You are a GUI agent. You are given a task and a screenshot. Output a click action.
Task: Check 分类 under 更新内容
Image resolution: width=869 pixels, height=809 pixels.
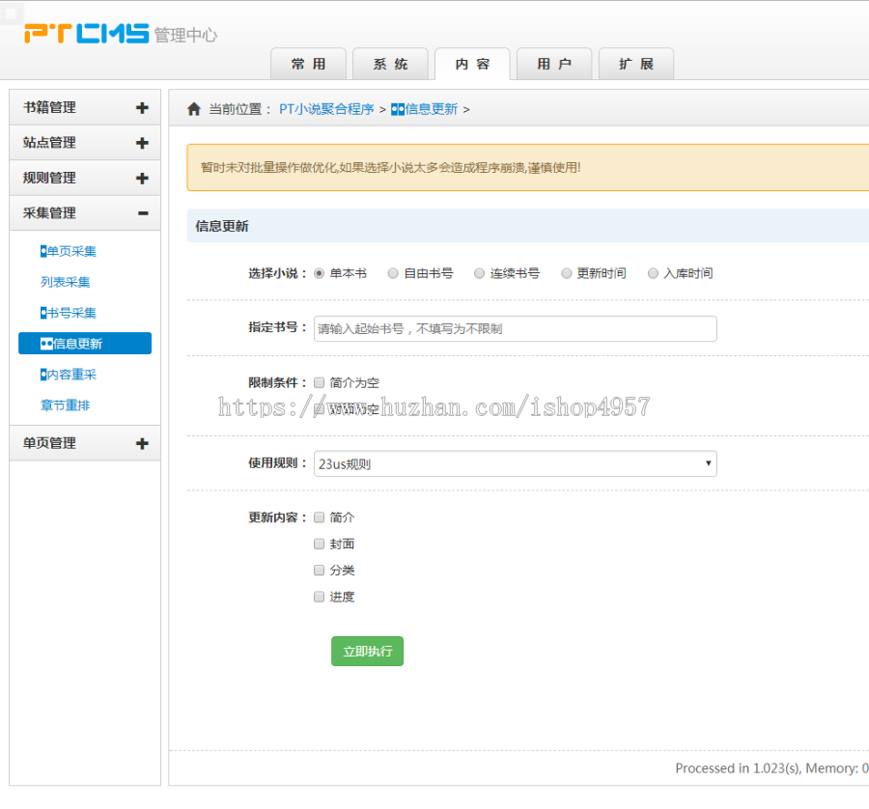click(x=320, y=571)
